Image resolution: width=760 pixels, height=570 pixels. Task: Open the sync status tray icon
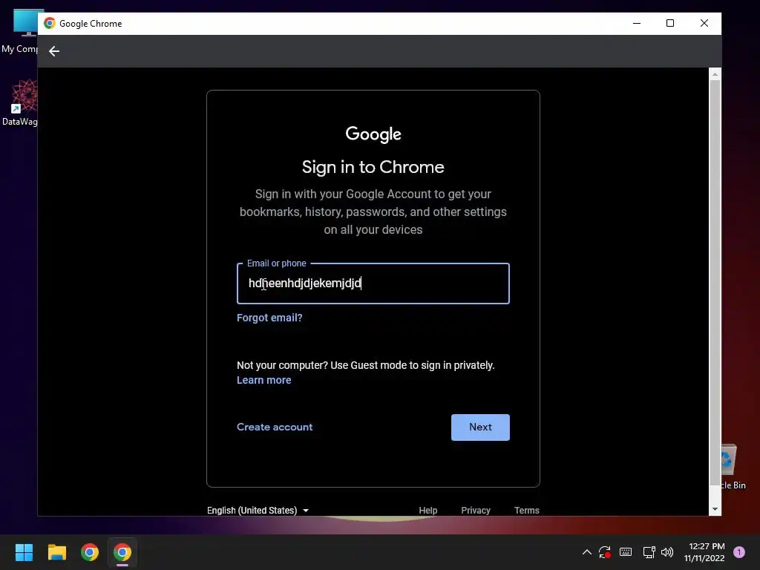(x=605, y=552)
